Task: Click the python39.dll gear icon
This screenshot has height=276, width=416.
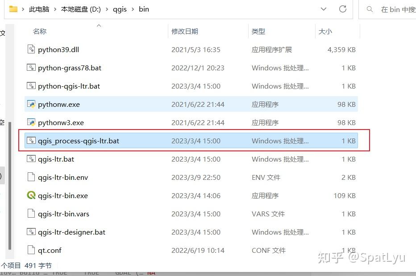Action: [31, 49]
